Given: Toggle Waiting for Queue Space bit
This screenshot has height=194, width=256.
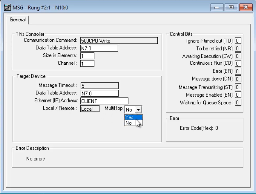Looking at the screenshot, I should (238, 102).
